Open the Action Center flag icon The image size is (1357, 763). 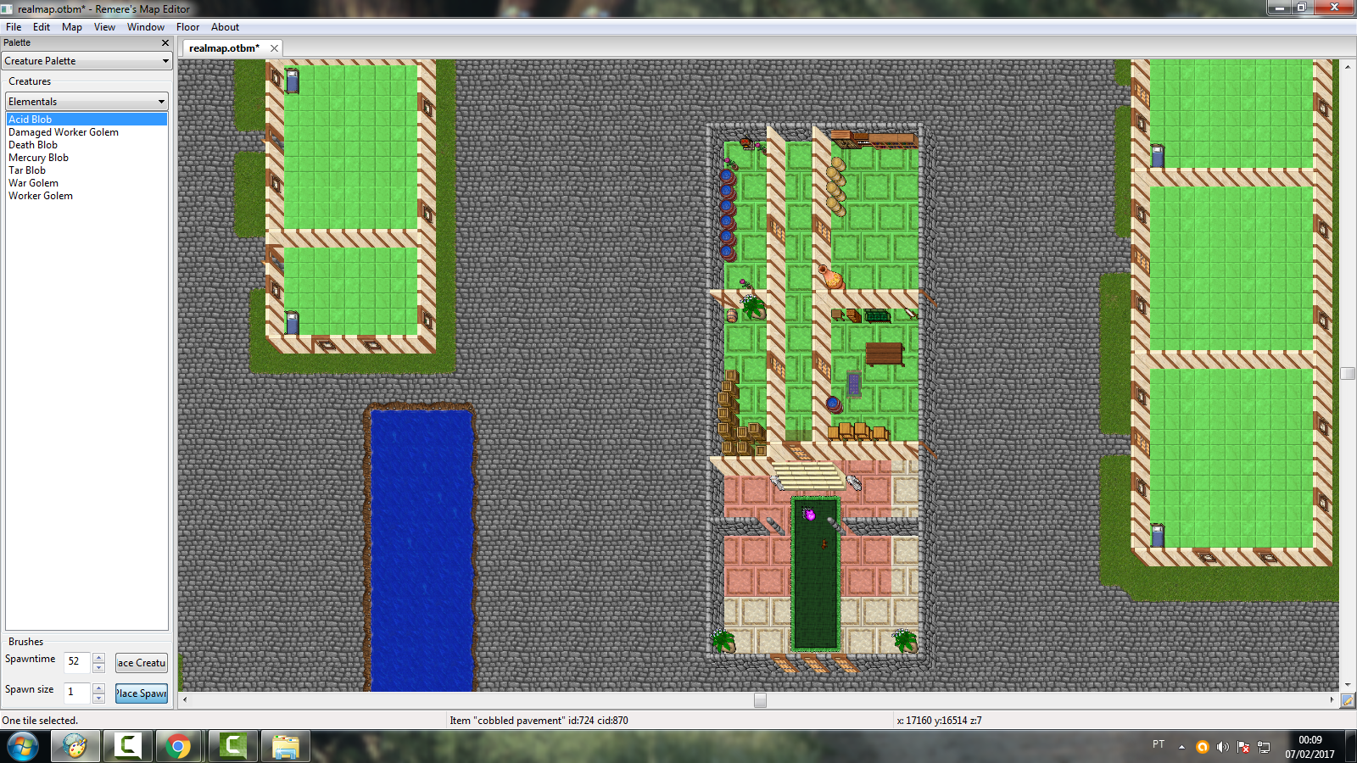click(1243, 747)
